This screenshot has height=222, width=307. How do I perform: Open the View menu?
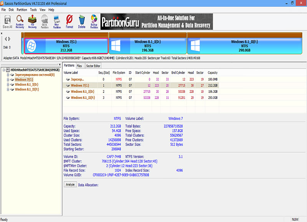pos(43,10)
